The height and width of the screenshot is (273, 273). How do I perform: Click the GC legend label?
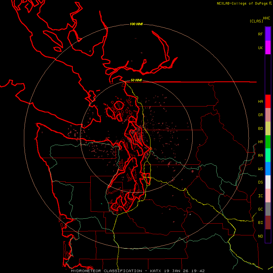260,209
